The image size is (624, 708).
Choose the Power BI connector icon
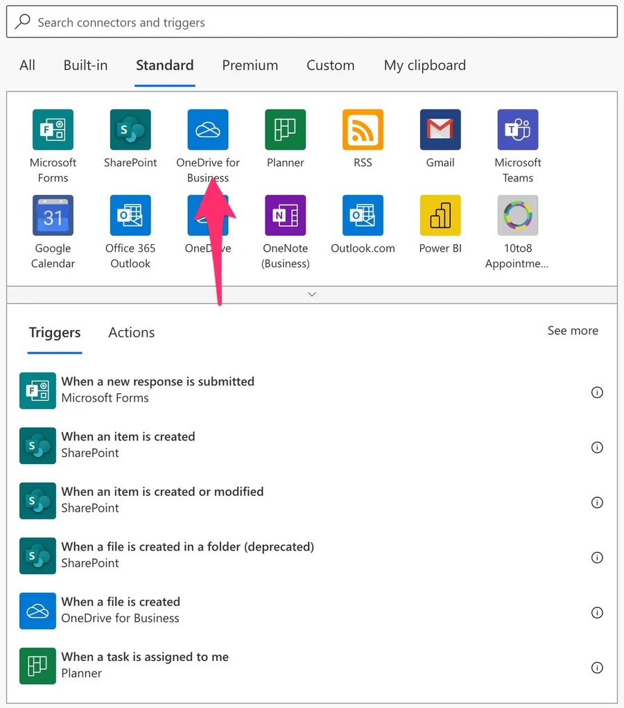coord(440,216)
